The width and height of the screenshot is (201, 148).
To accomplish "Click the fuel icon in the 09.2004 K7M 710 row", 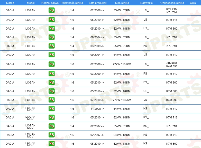I will (x=51, y=54).
